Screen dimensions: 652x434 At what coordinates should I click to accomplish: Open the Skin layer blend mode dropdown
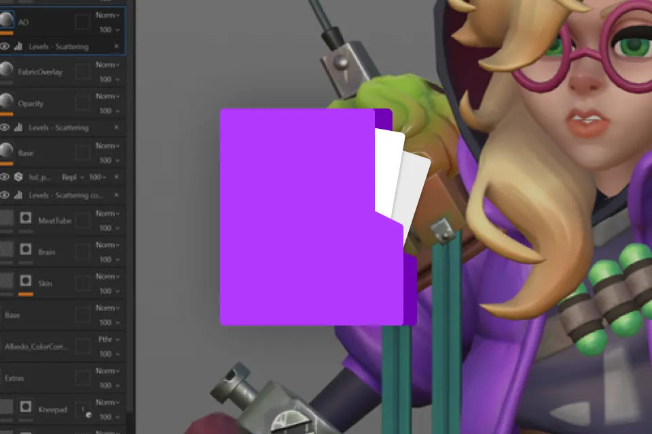(108, 277)
